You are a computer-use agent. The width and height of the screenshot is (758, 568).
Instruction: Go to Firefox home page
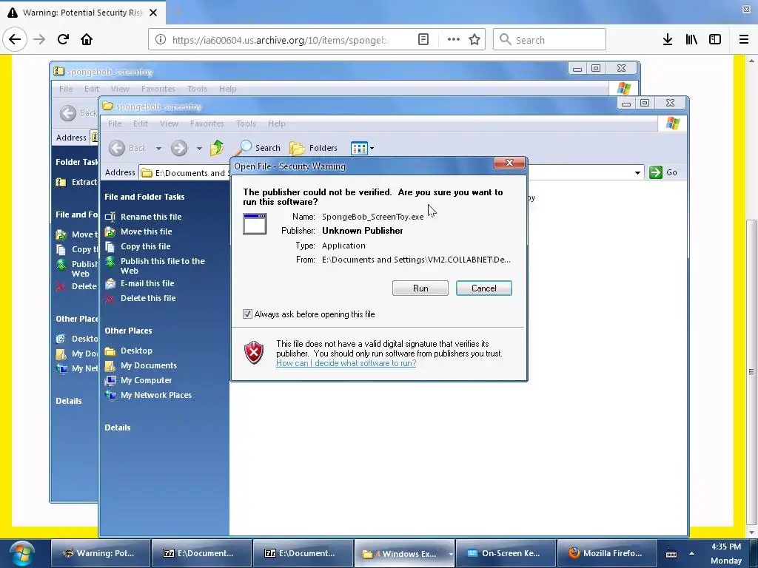pos(87,39)
